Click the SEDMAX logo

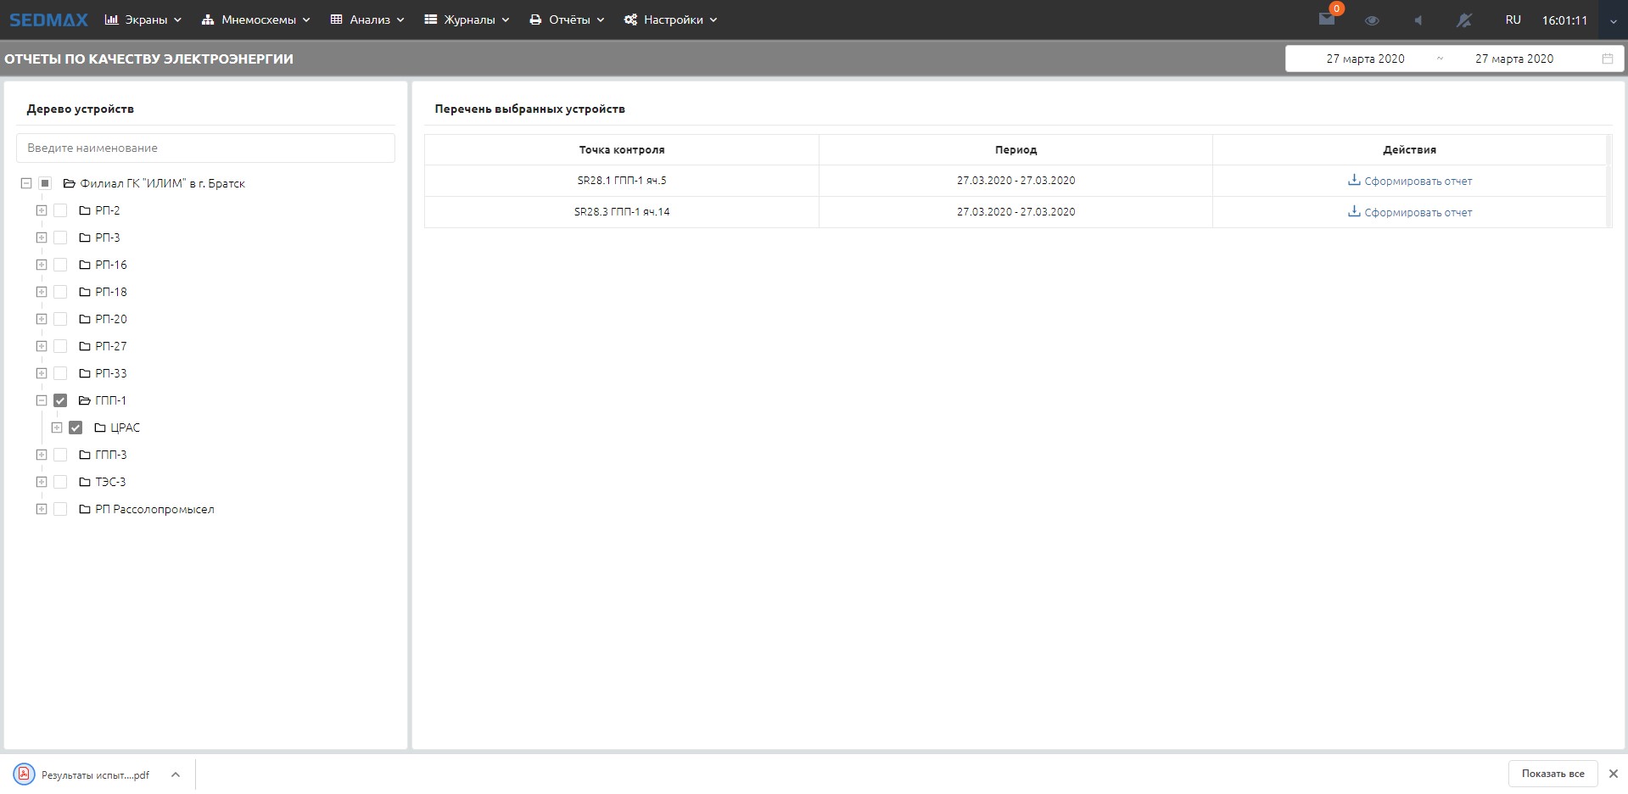coord(48,20)
